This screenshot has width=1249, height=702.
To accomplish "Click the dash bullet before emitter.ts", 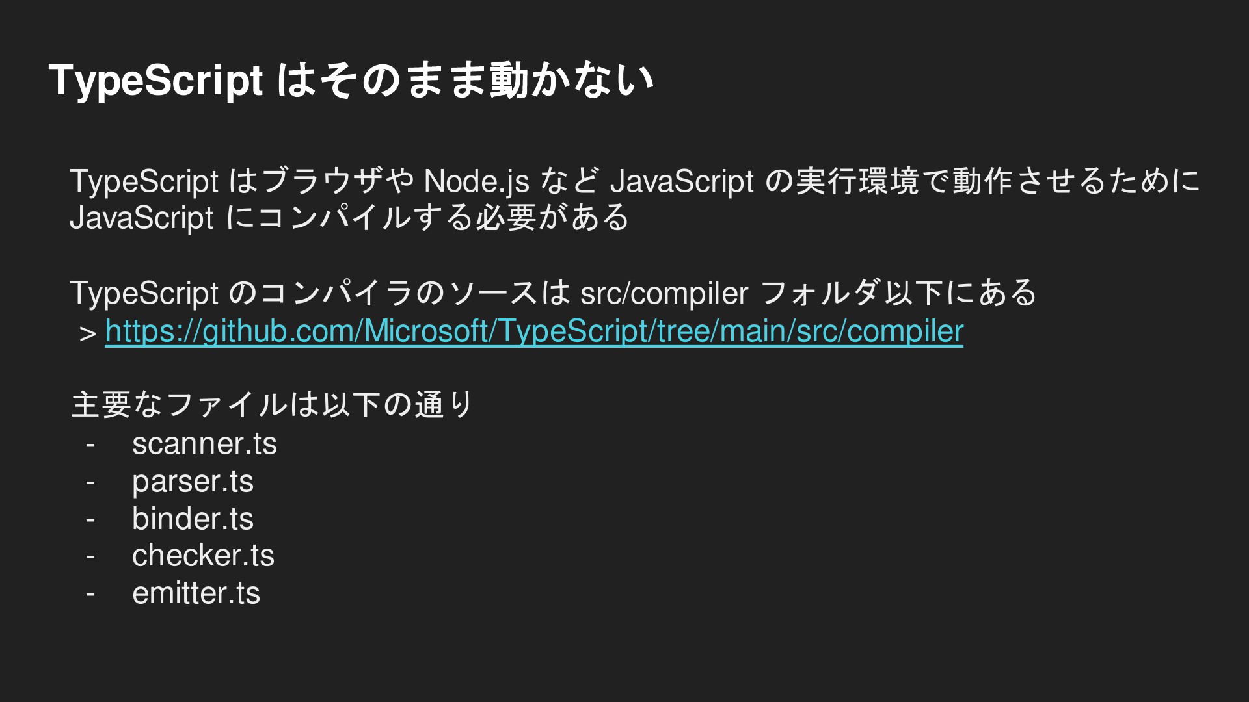I will pyautogui.click(x=90, y=594).
